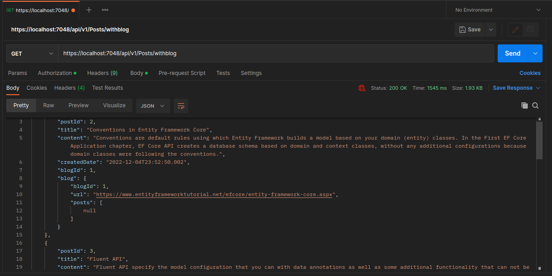552x276 pixels.
Task: Switch to the Params tab
Action: click(18, 73)
